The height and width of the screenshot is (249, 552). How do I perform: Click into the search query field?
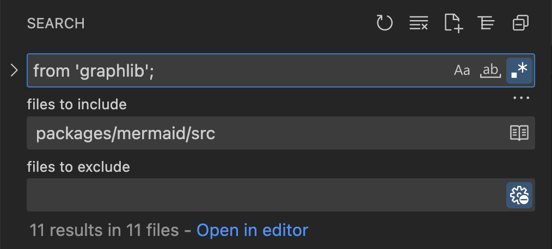240,71
